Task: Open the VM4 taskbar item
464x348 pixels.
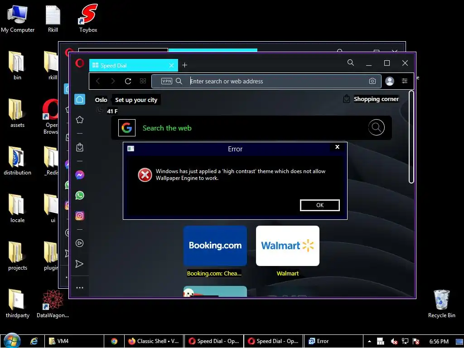Action: click(x=75, y=341)
